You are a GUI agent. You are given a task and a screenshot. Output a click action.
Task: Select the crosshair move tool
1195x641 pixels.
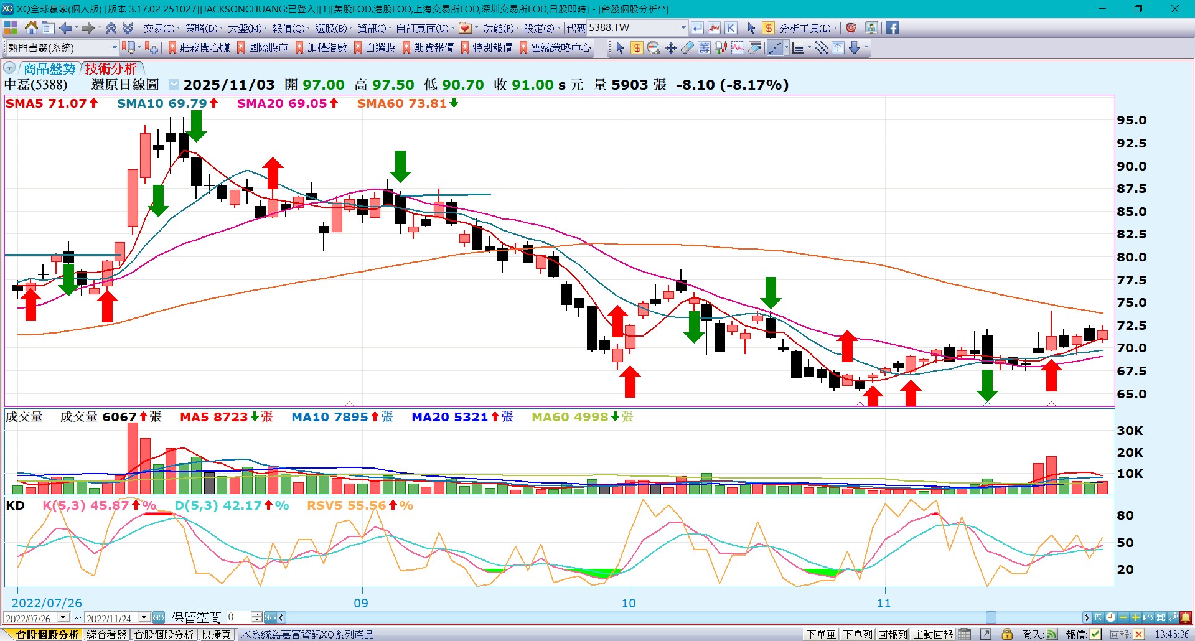pyautogui.click(x=670, y=48)
